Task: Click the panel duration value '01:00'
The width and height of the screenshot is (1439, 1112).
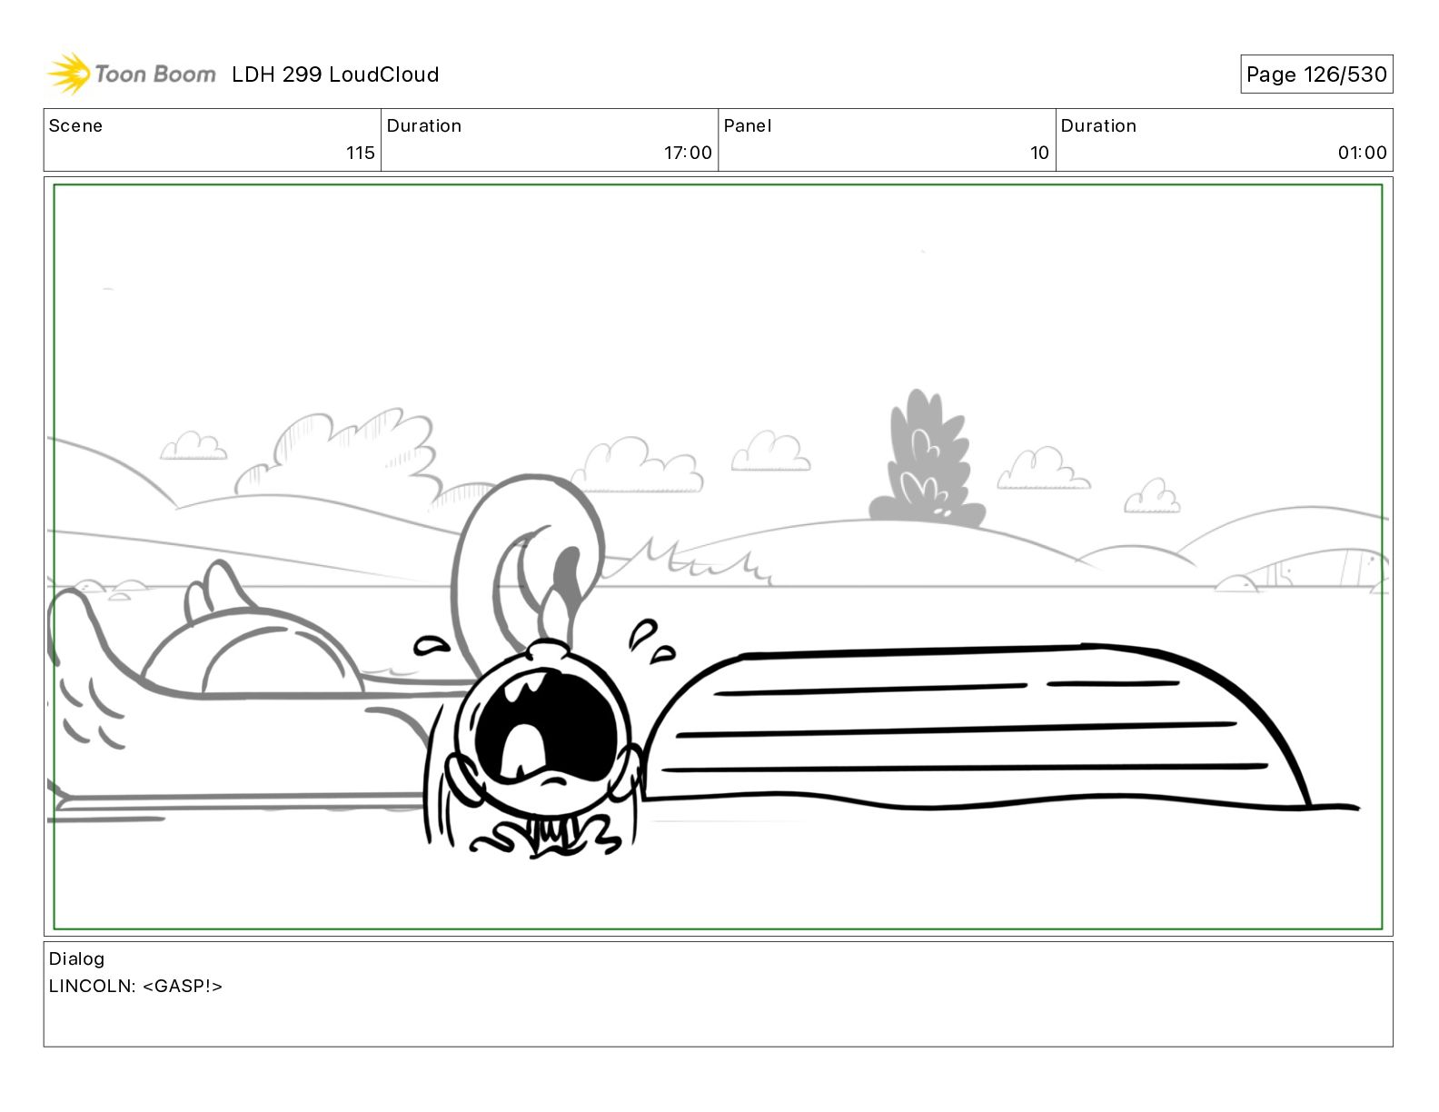Action: (1362, 153)
